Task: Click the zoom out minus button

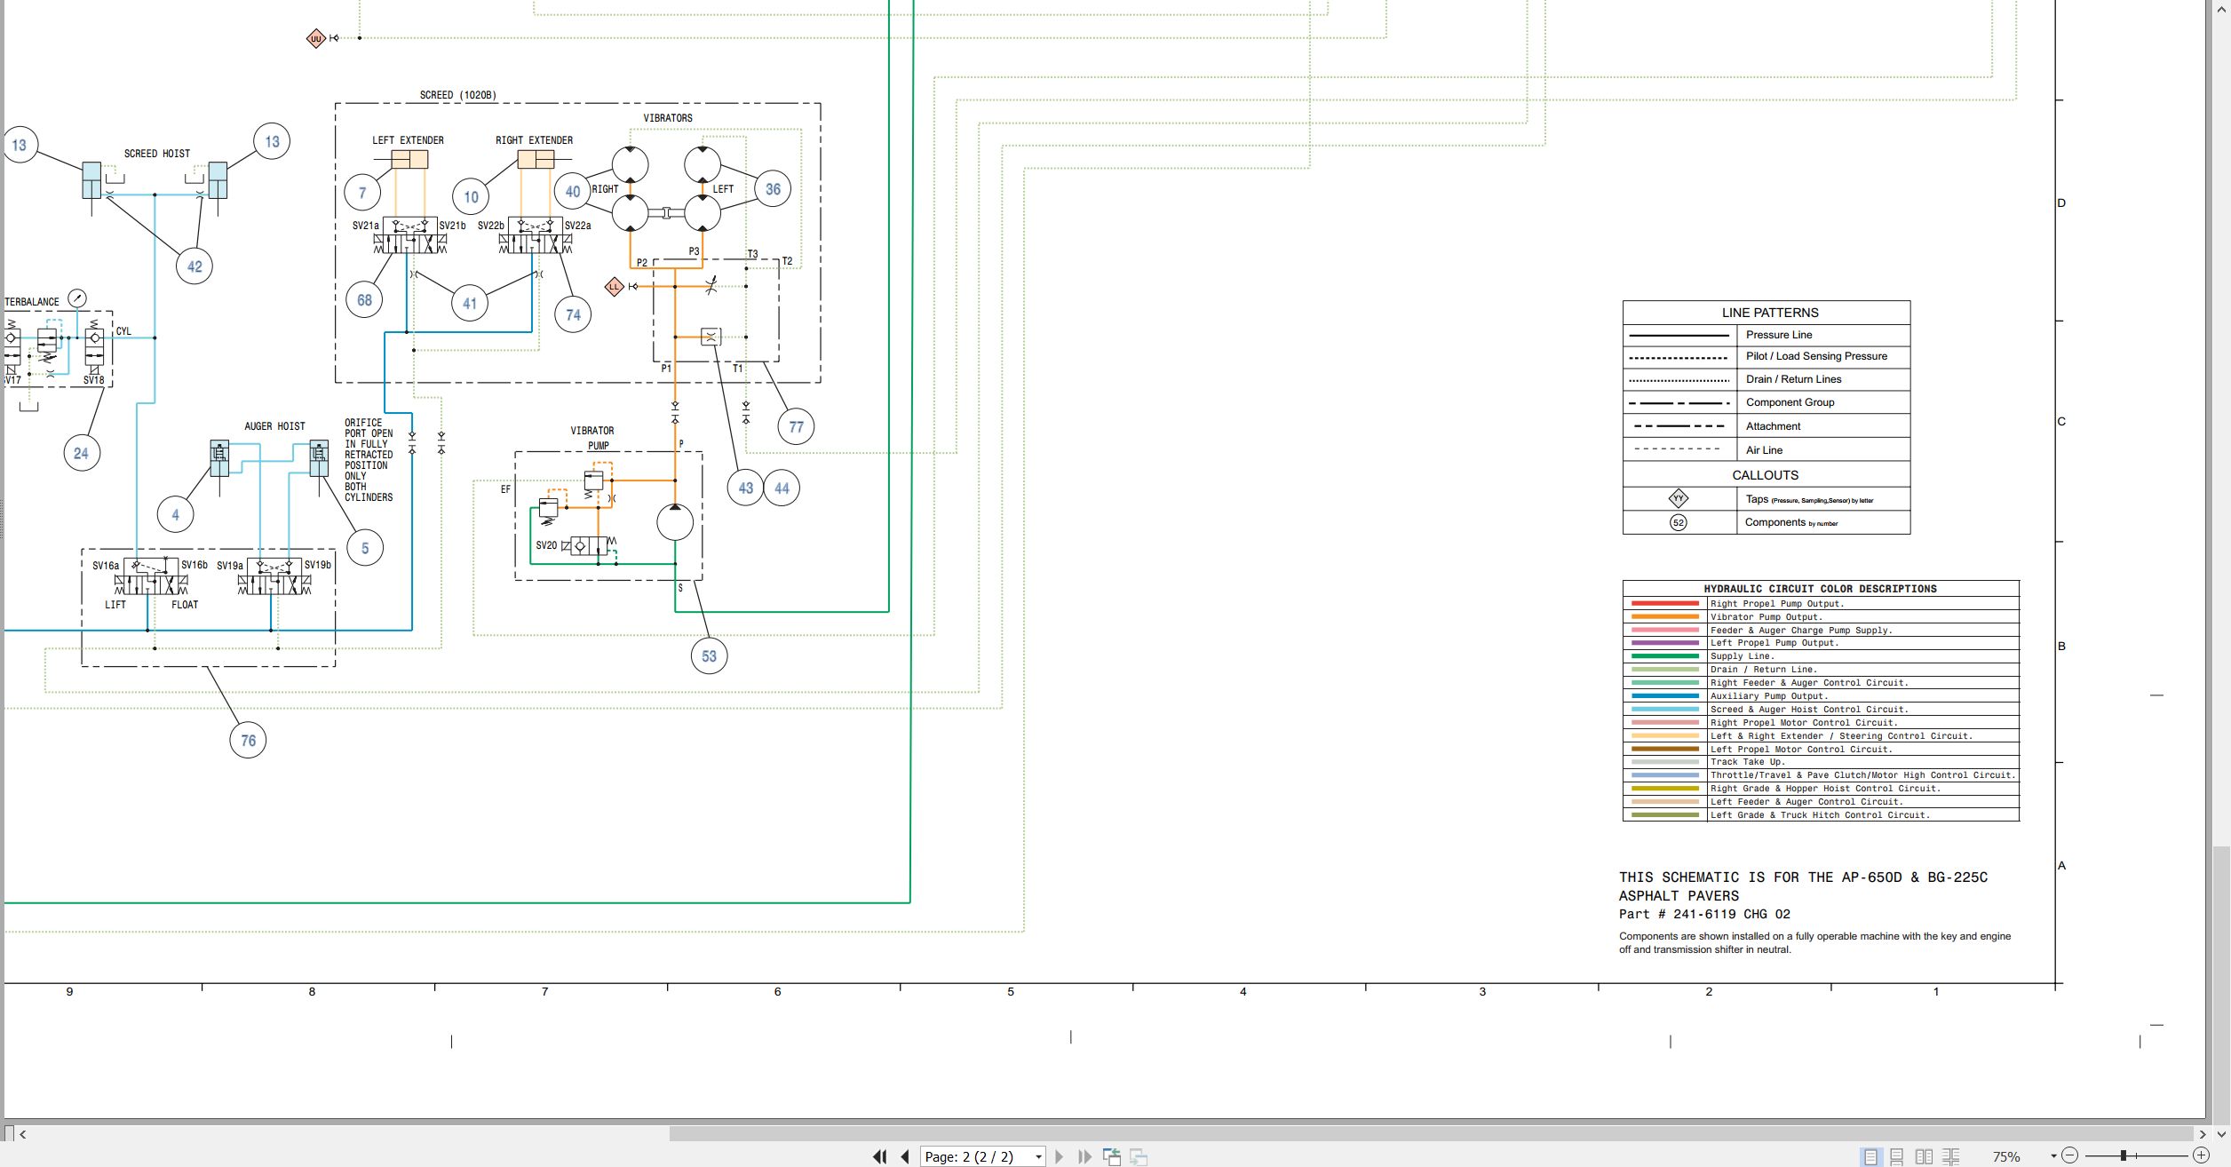Action: point(2070,1155)
